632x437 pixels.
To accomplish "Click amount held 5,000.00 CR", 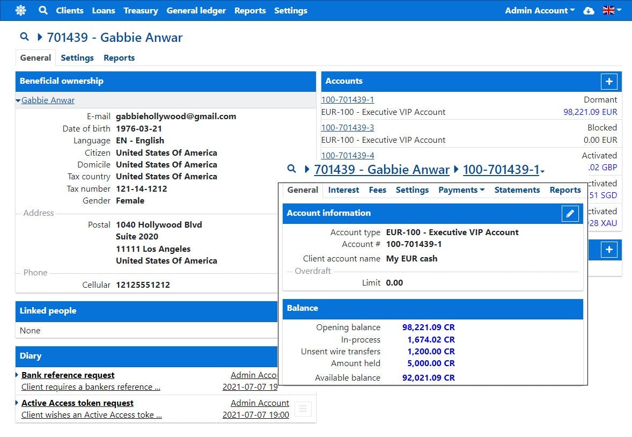I will coord(431,363).
